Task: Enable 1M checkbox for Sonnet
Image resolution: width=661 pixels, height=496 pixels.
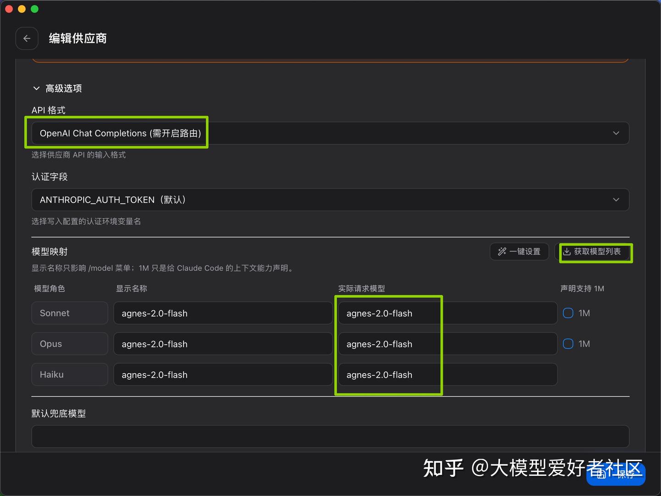Action: tap(568, 313)
